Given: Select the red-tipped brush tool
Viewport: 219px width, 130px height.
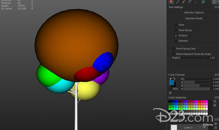Looking at the screenshot, I should [x=184, y=2].
